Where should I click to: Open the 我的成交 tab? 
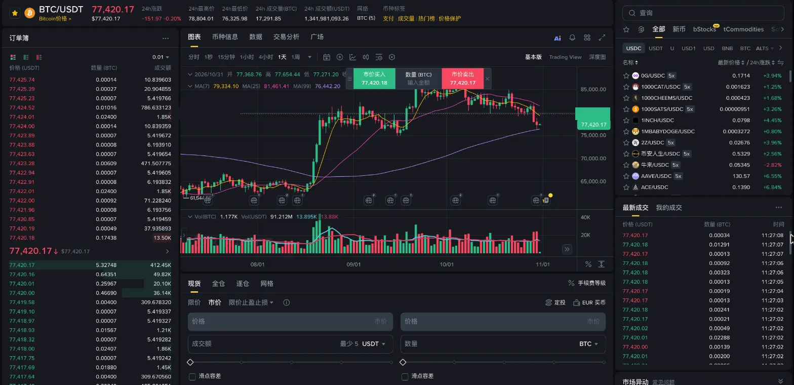click(669, 208)
